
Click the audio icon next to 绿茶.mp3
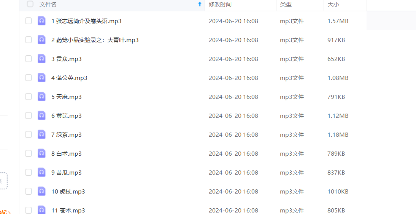41,134
